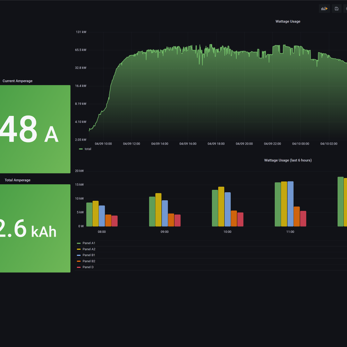
Task: Expand the Wattage Usage (last 6 hours) title menu
Action: click(x=288, y=160)
